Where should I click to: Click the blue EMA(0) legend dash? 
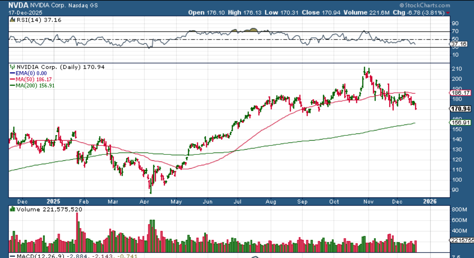pos(13,73)
